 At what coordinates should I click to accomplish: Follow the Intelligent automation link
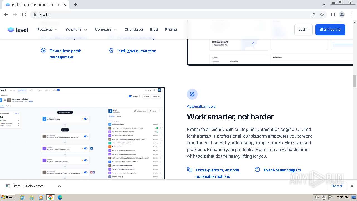coord(137,51)
